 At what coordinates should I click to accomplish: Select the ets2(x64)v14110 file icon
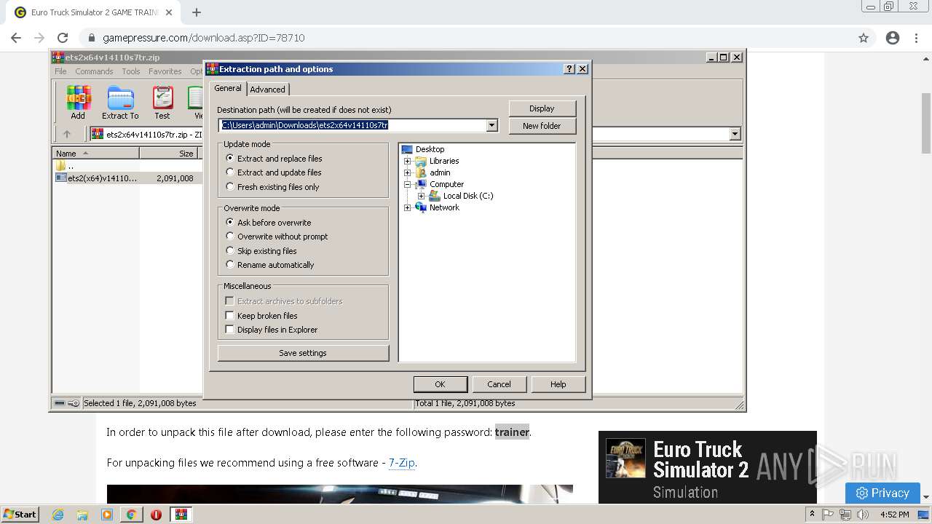pyautogui.click(x=61, y=178)
